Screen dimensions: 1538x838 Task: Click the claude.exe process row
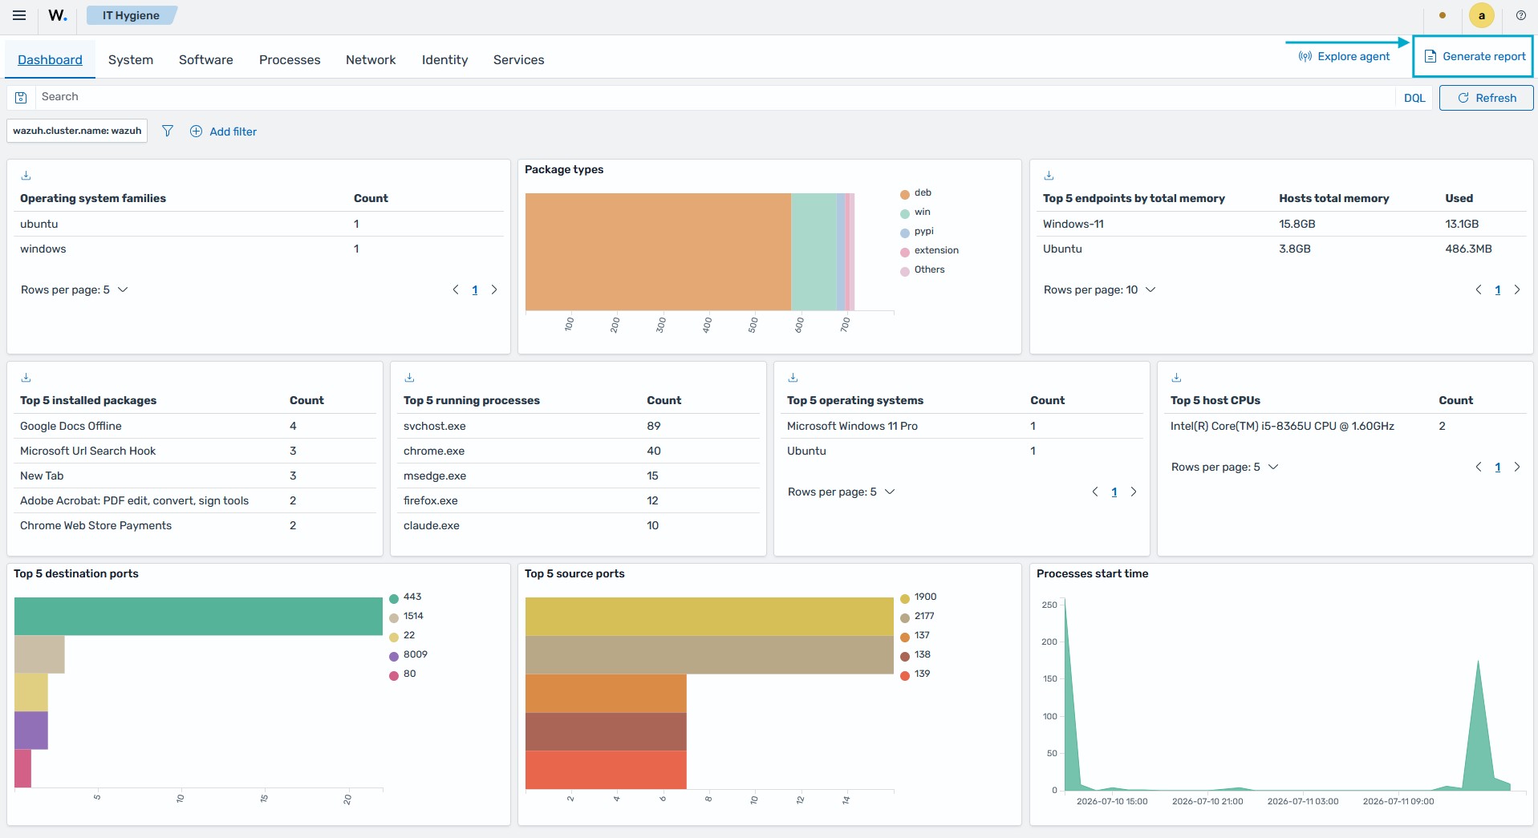tap(578, 525)
